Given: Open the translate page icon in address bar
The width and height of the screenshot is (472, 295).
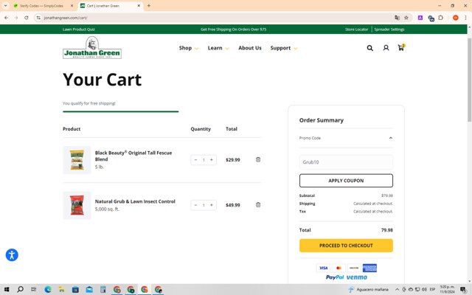Looking at the screenshot, I should coord(397,18).
